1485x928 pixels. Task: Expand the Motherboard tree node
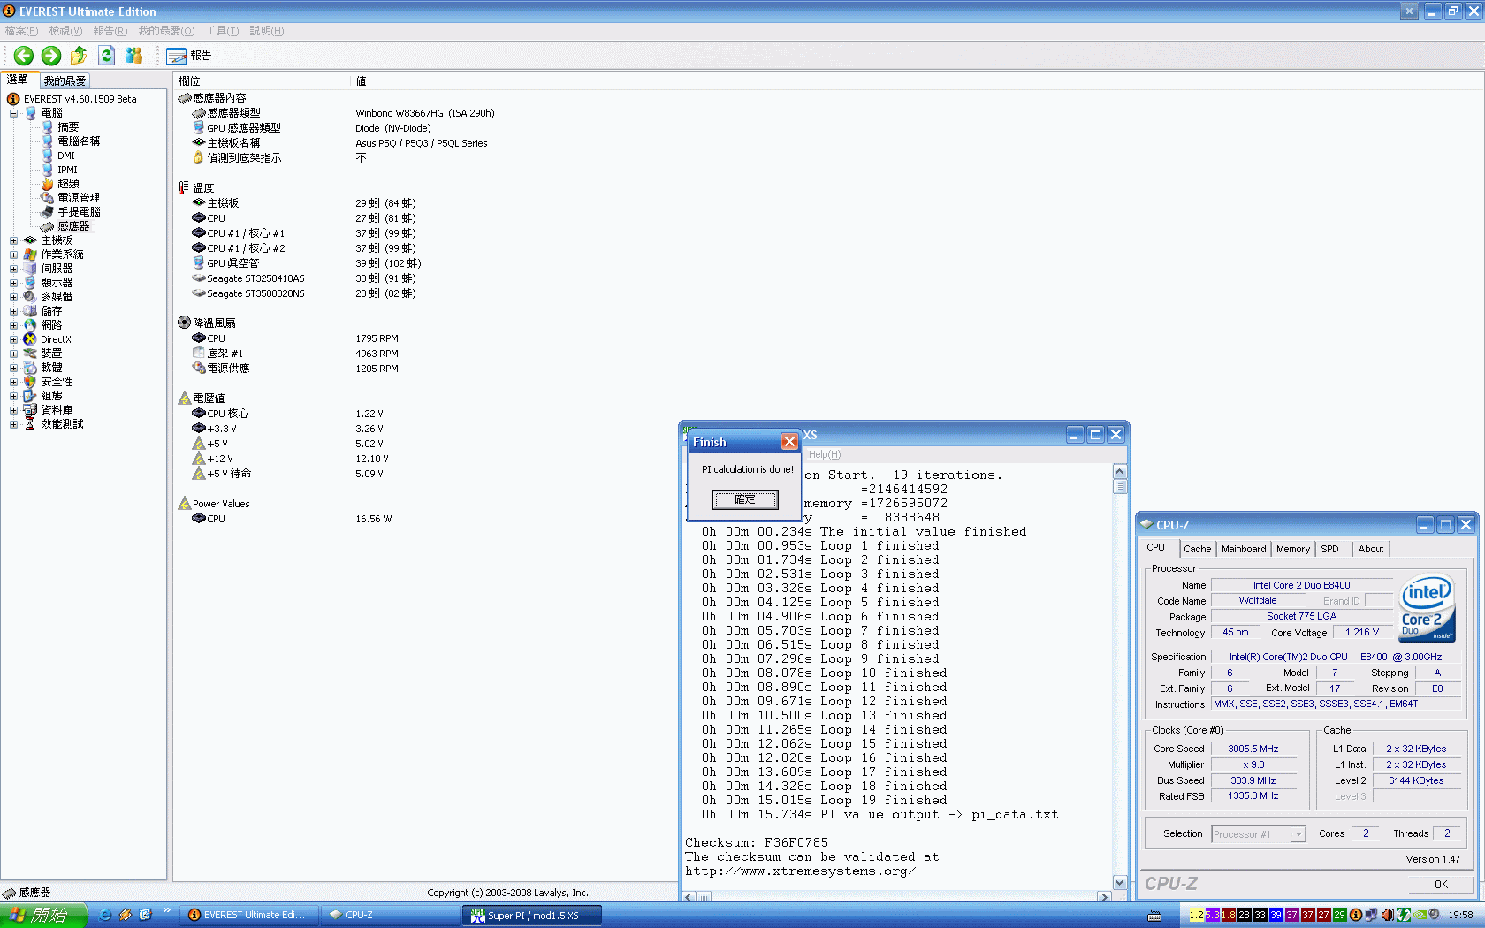pos(13,240)
